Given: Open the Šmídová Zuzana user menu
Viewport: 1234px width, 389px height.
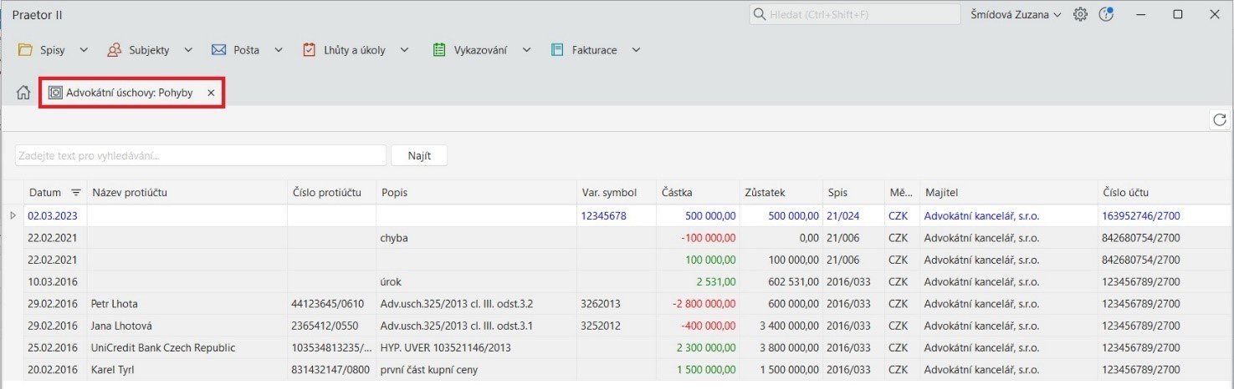Looking at the screenshot, I should [1016, 15].
